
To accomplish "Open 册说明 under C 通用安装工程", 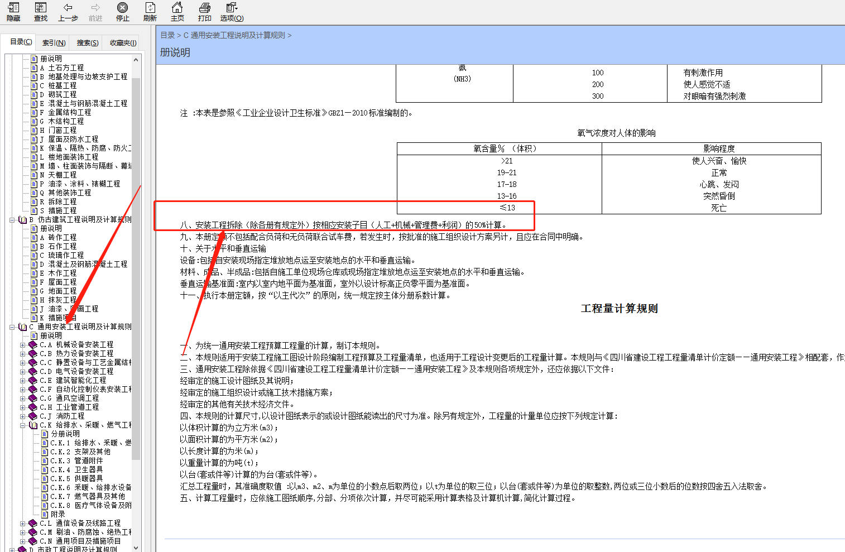I will pyautogui.click(x=51, y=335).
